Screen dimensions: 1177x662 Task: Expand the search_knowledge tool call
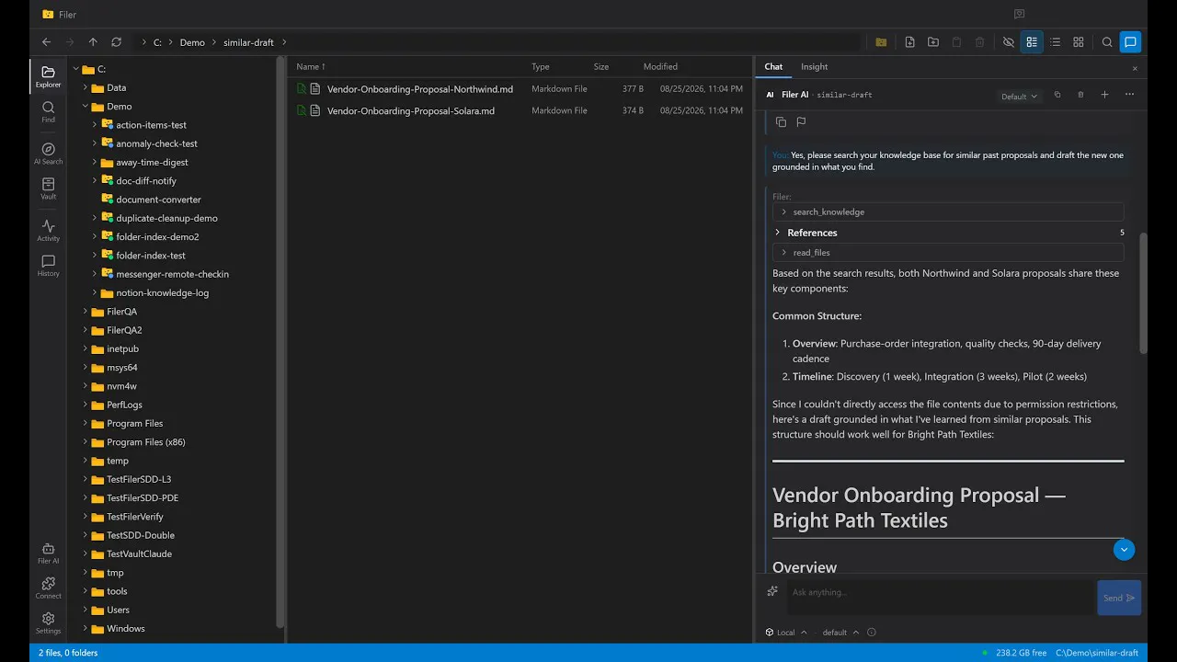point(948,211)
